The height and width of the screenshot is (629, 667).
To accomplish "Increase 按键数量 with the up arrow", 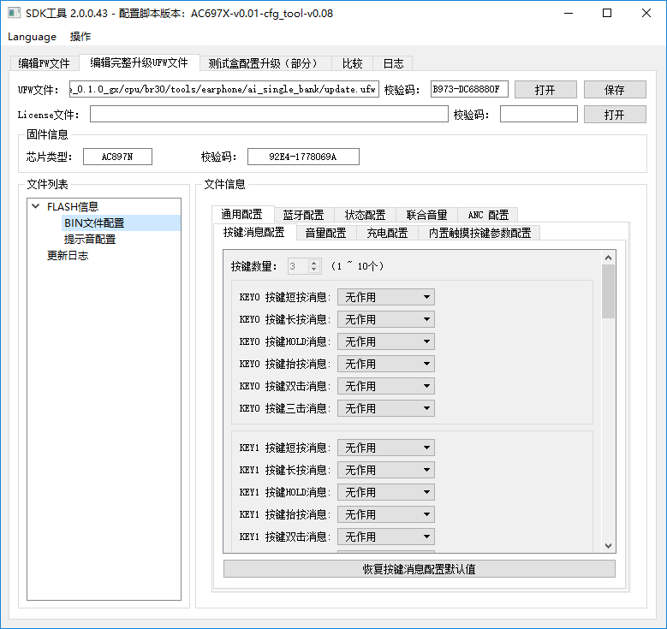I will (313, 263).
